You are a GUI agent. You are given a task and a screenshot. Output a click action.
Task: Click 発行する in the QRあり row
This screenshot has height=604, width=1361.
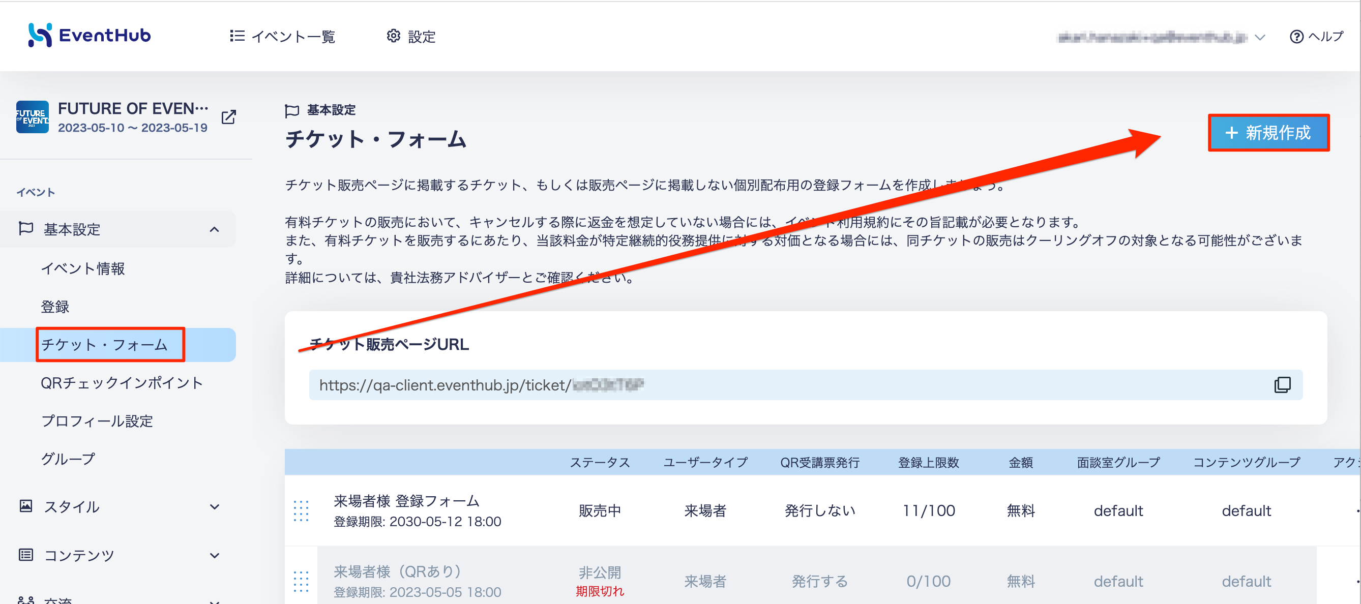819,581
